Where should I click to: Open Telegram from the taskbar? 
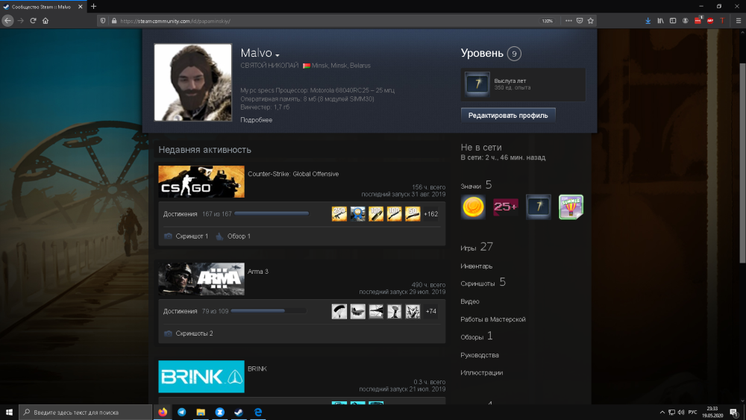click(182, 413)
